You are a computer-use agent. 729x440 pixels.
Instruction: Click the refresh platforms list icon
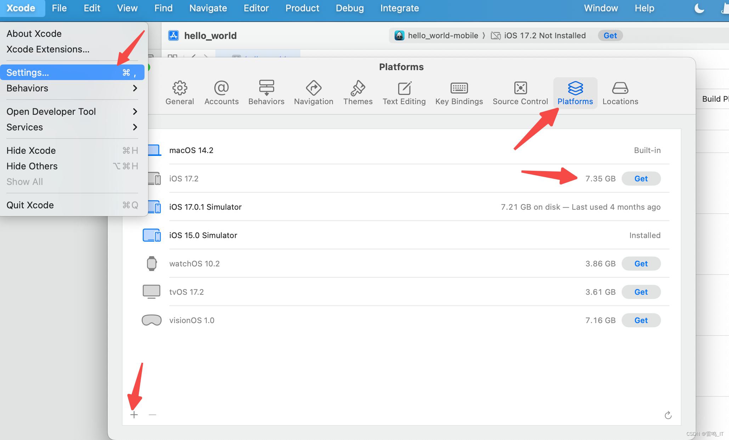pos(668,415)
